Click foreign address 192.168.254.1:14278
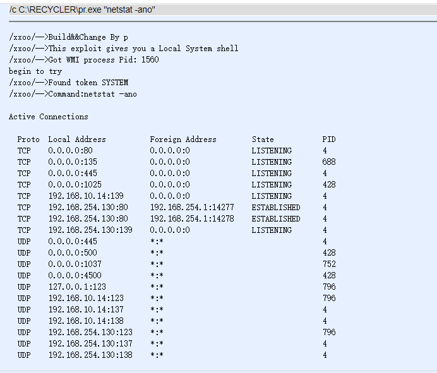 point(192,219)
